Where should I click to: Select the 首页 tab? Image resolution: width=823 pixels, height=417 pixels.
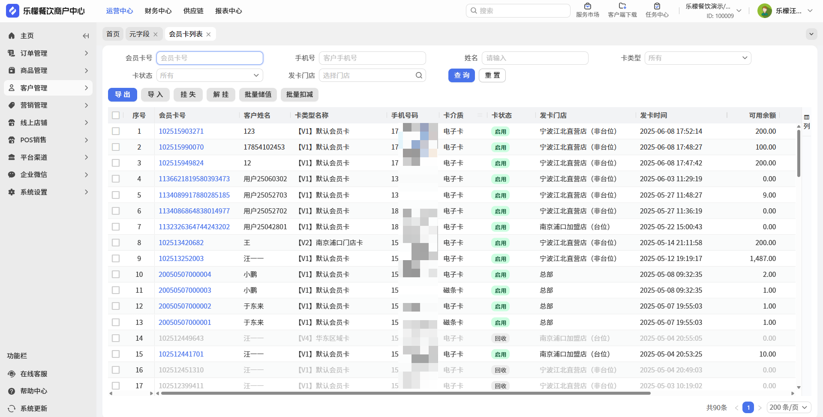point(113,34)
